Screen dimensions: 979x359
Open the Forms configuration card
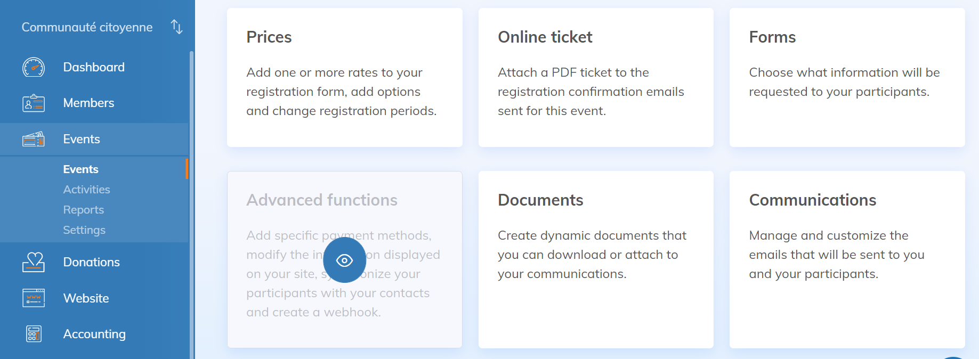[x=847, y=77]
